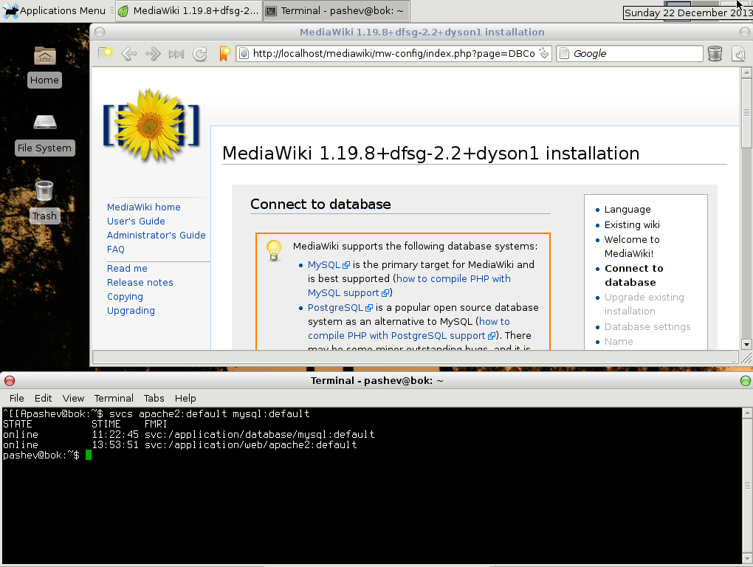Select the bold 'Connect to database' step
Image resolution: width=753 pixels, height=567 pixels.
point(634,275)
